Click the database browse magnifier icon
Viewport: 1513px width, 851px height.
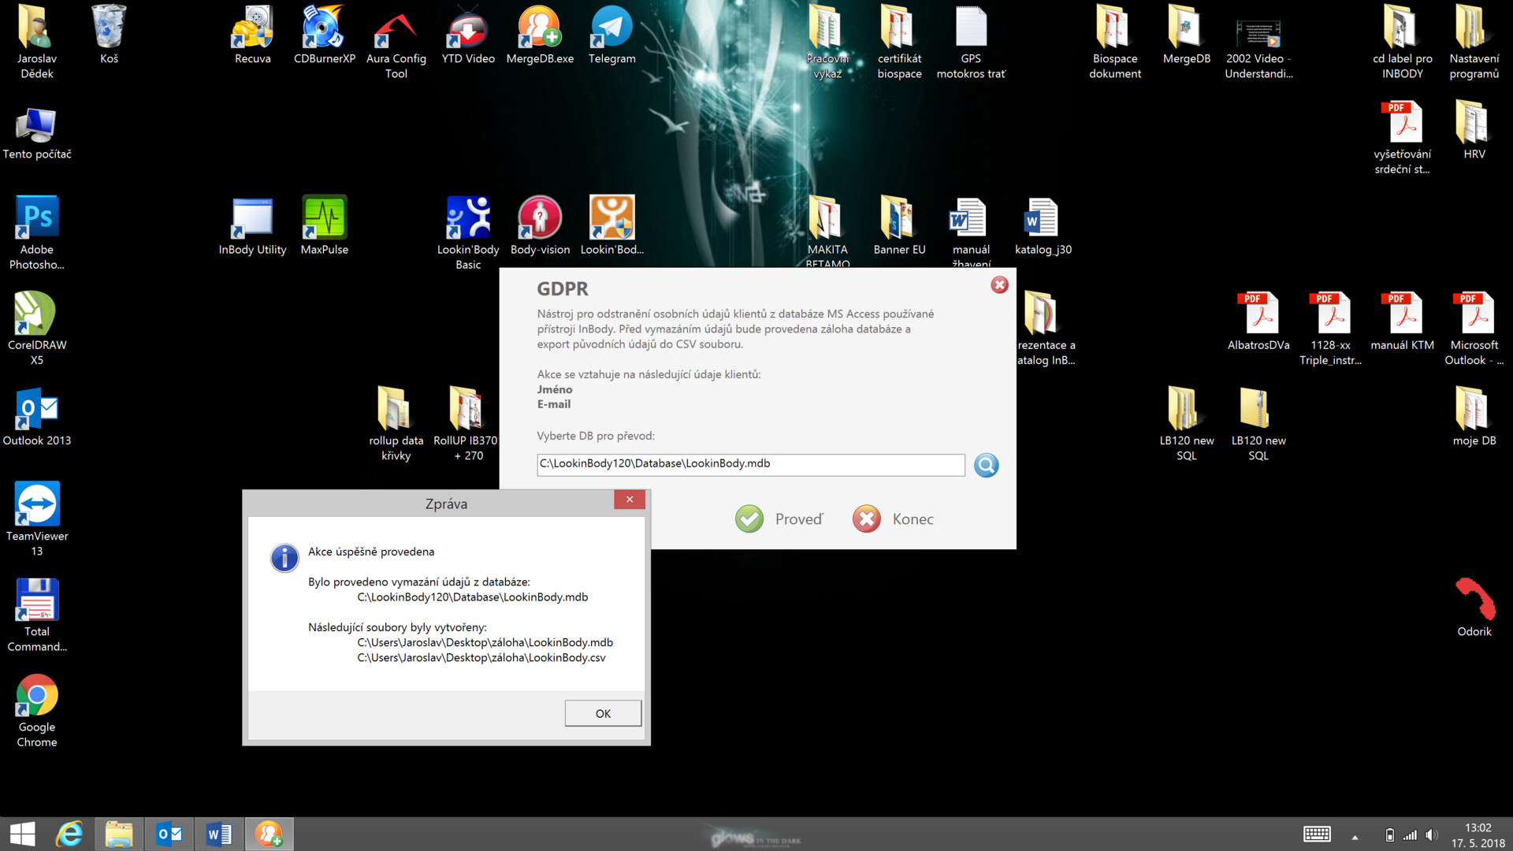point(986,465)
